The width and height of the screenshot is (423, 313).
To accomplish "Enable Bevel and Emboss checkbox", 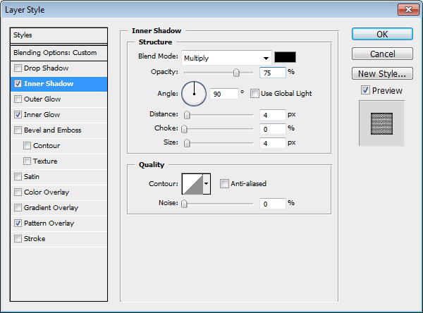I will (x=18, y=130).
